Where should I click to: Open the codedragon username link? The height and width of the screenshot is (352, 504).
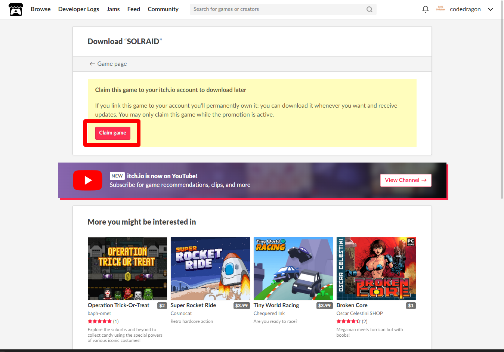(x=465, y=9)
